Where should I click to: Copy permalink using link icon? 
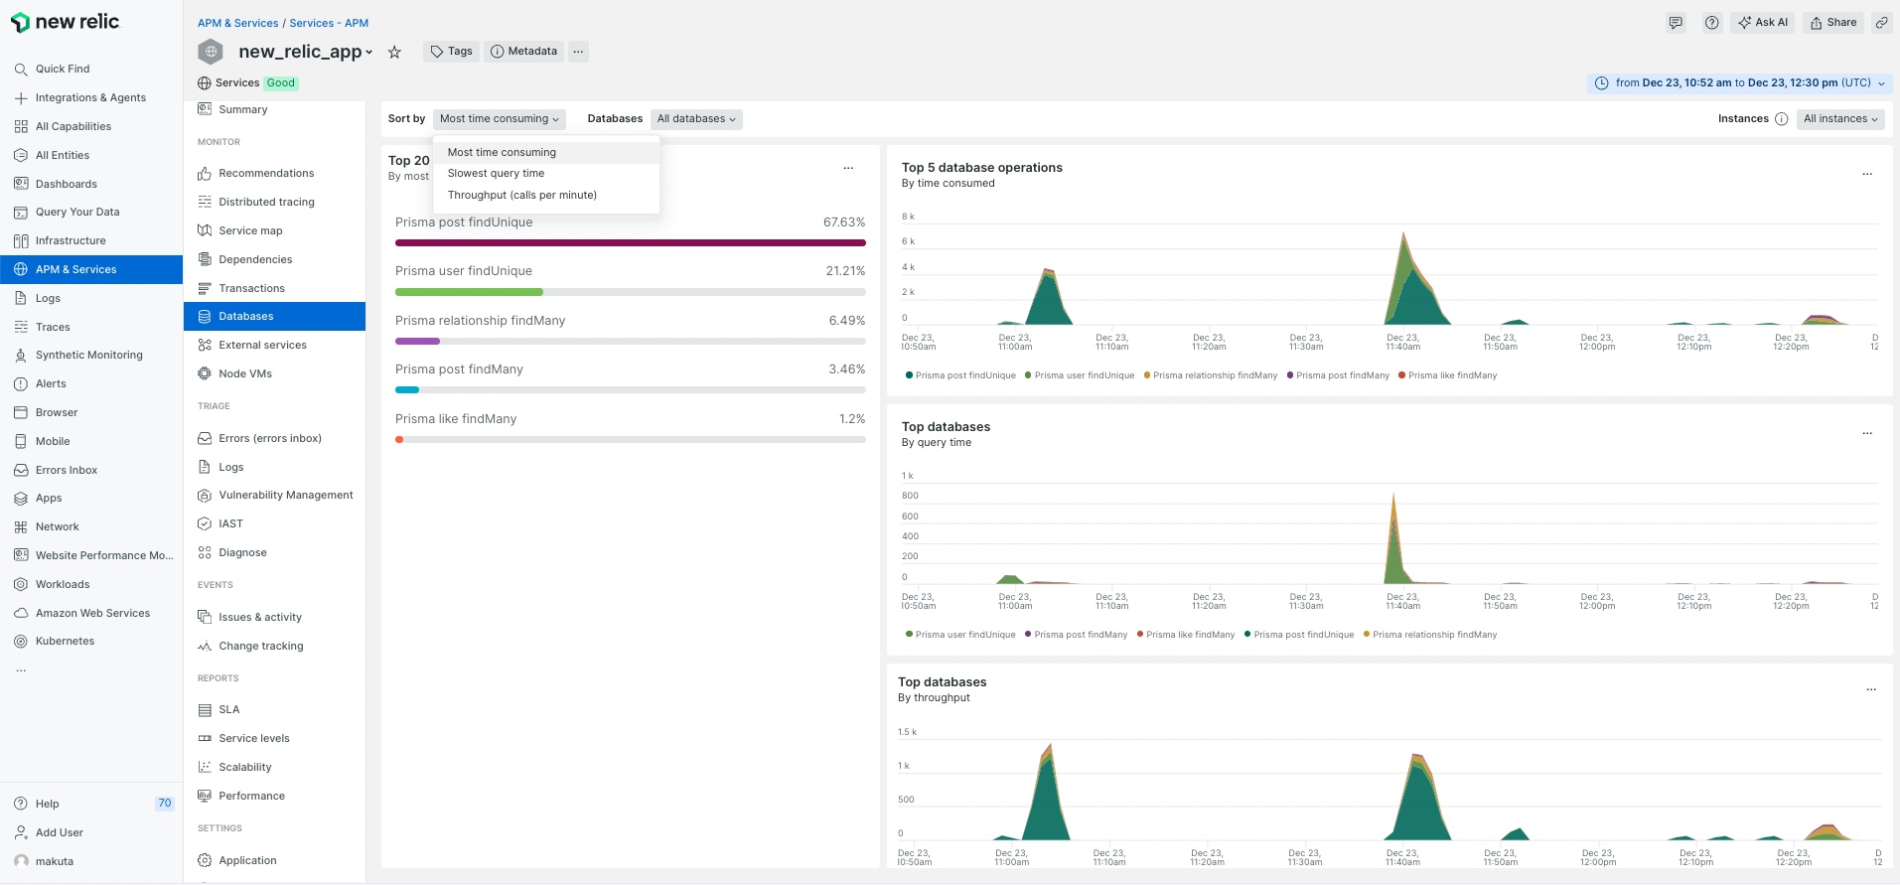(x=1881, y=22)
